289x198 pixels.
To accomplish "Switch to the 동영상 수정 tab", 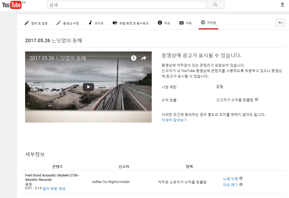I will point(68,23).
